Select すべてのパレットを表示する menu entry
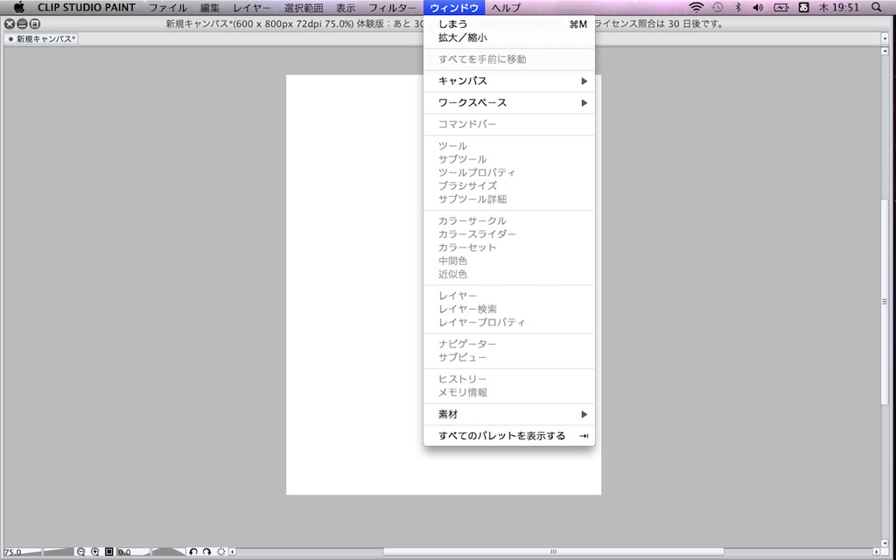 tap(508, 436)
